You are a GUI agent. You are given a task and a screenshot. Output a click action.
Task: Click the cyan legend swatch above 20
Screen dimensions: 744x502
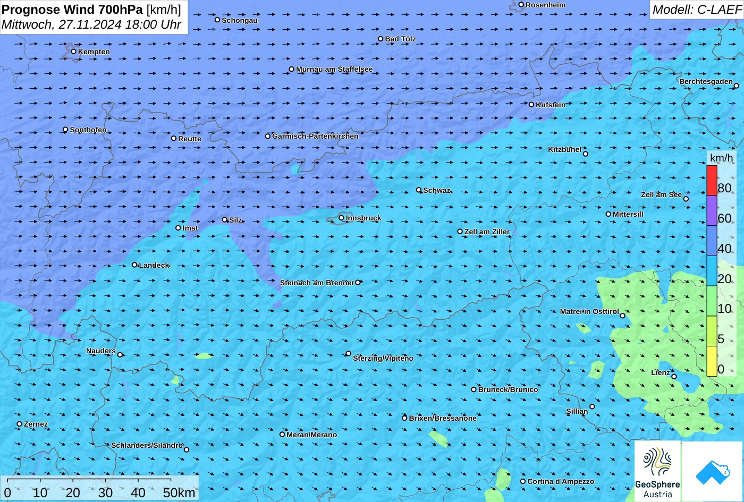[712, 271]
